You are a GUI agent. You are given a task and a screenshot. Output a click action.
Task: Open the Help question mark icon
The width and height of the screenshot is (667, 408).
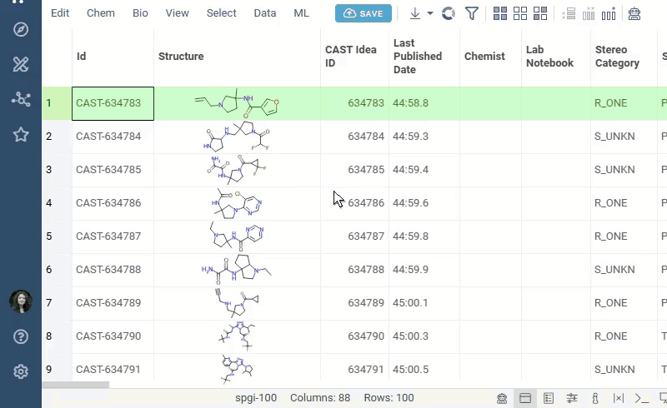pos(21,336)
